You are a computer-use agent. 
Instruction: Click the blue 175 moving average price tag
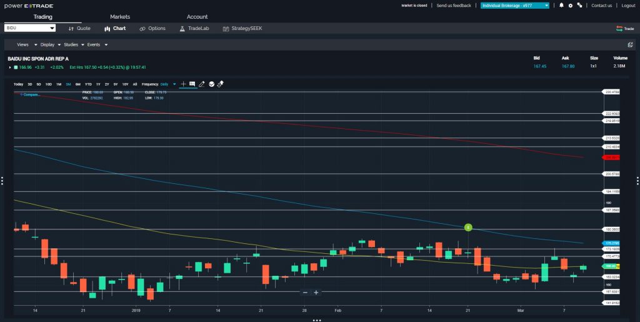611,243
